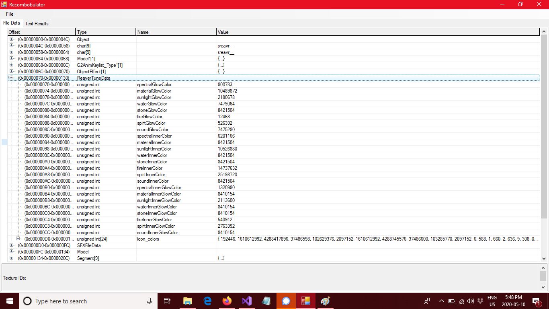
Task: Open the notification action center
Action: 536,301
